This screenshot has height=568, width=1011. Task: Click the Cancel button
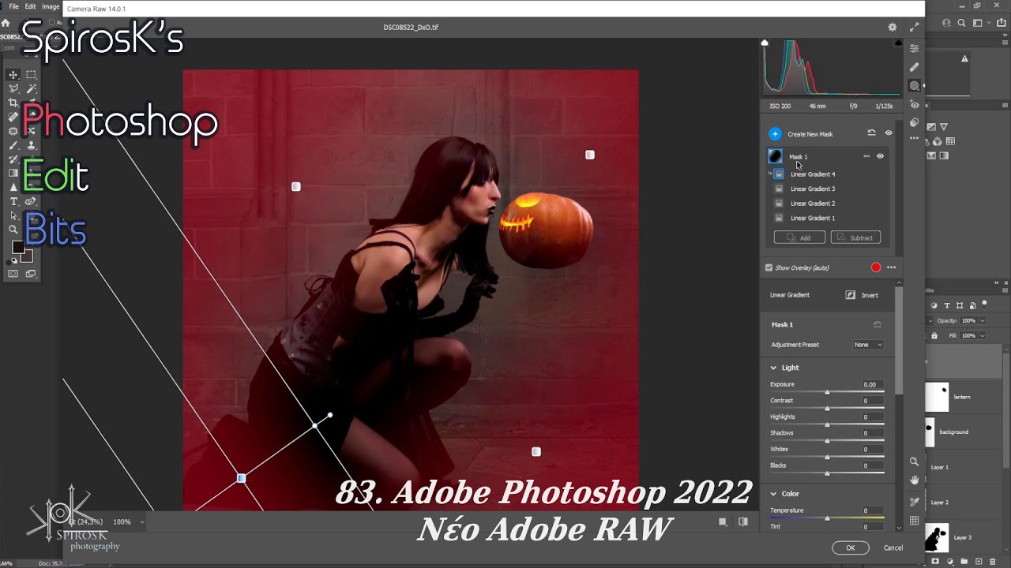coord(893,547)
